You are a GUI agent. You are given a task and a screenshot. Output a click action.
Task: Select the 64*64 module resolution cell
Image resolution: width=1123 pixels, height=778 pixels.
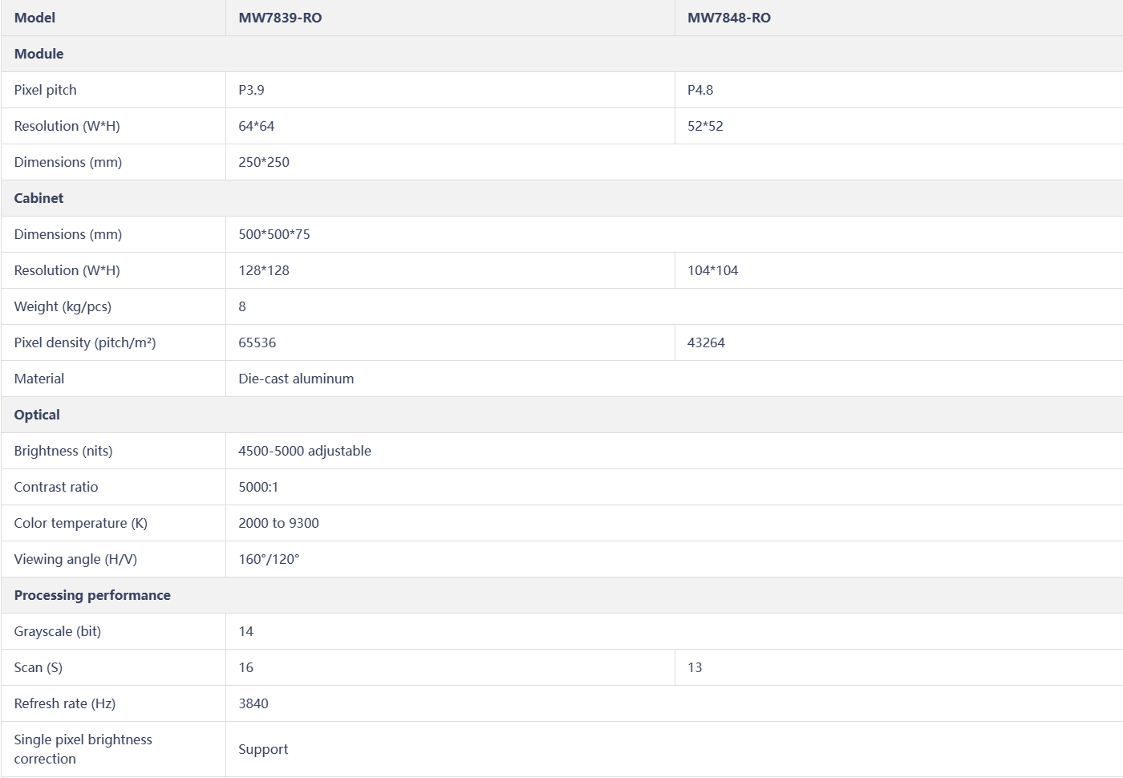click(257, 126)
